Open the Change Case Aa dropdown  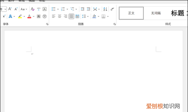tap(24, 9)
